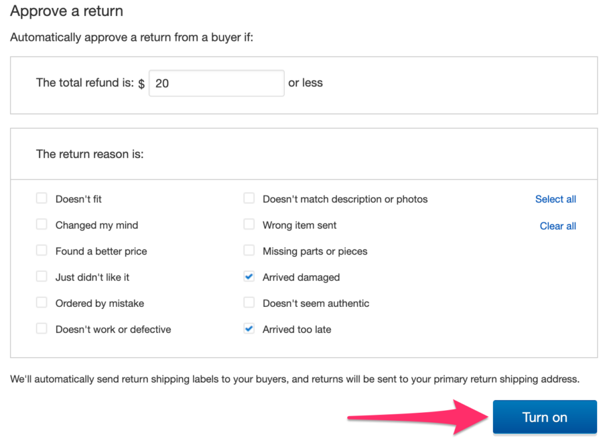Enable "Doesn't work or defective" reason
The width and height of the screenshot is (603, 443).
(42, 329)
